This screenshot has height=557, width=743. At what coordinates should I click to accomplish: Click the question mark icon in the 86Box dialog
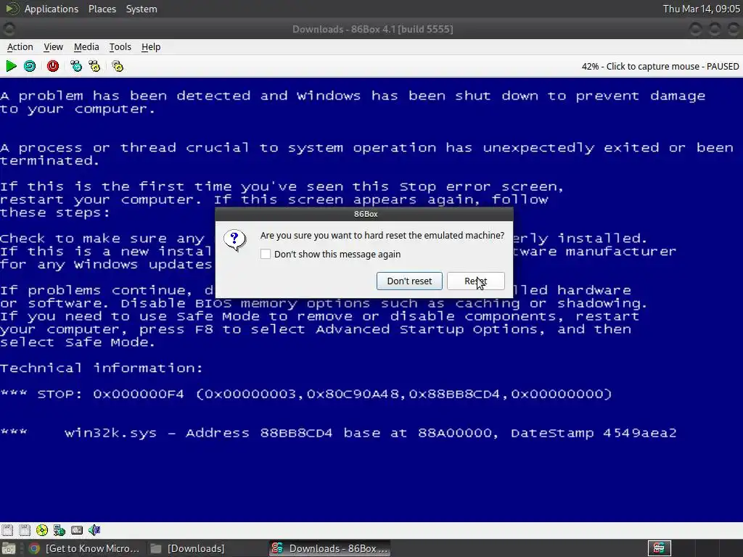point(234,241)
